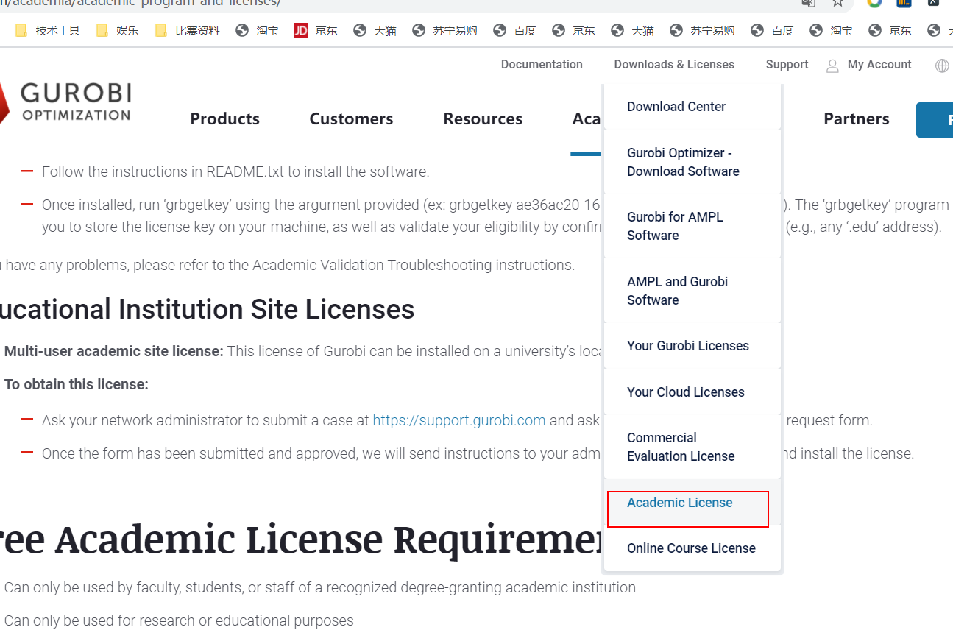Viewport: 953px width, 630px height.
Task: Open My Account menu
Action: click(x=879, y=64)
